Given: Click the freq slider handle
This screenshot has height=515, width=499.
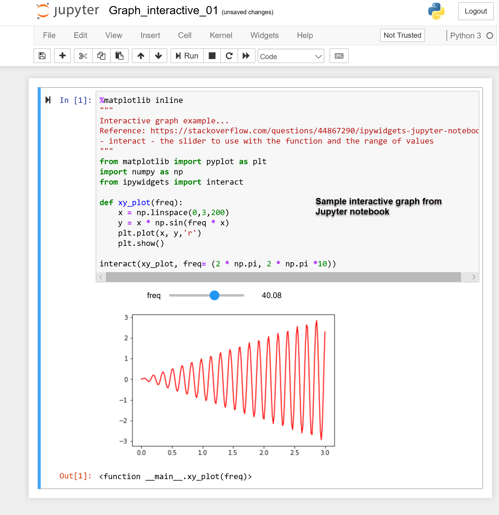Looking at the screenshot, I should [x=215, y=295].
